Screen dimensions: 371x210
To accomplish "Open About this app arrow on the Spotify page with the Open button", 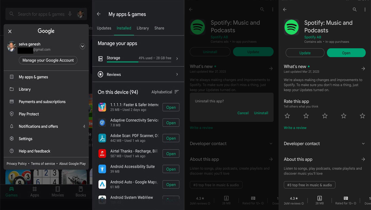I will pyautogui.click(x=363, y=159).
